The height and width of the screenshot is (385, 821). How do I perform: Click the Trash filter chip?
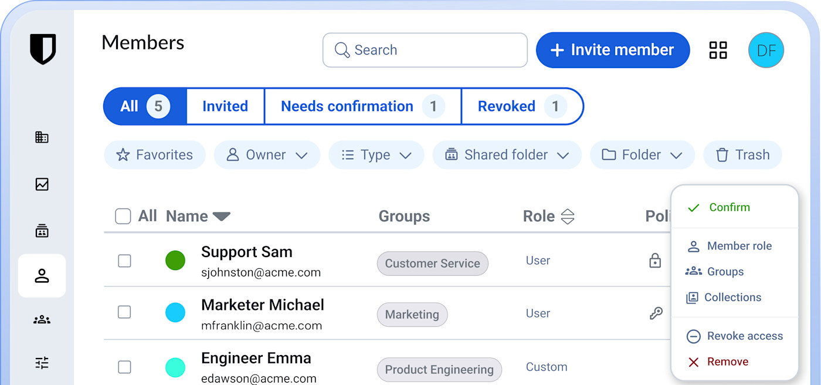coord(742,155)
